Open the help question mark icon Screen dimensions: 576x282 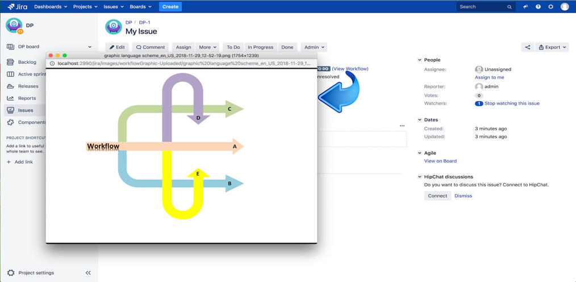coord(538,7)
